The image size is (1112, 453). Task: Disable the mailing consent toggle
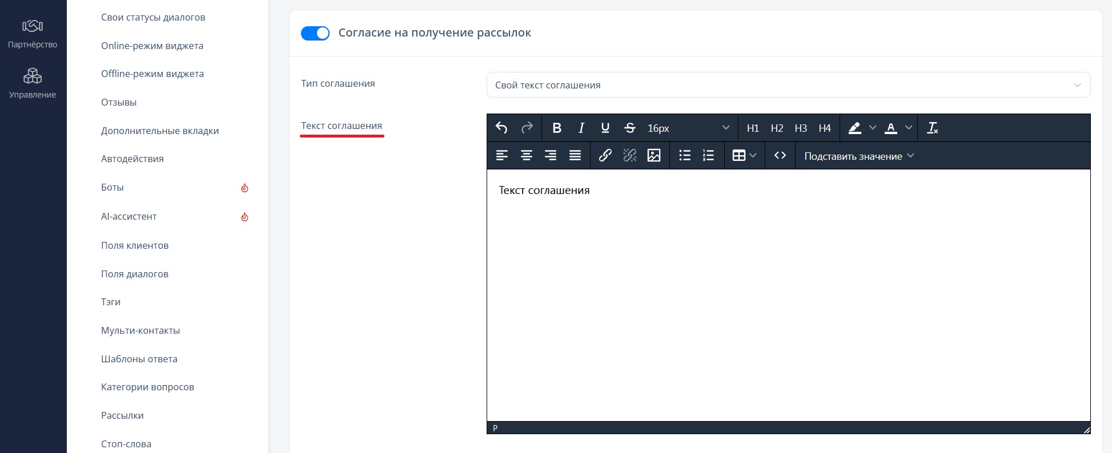(x=315, y=33)
